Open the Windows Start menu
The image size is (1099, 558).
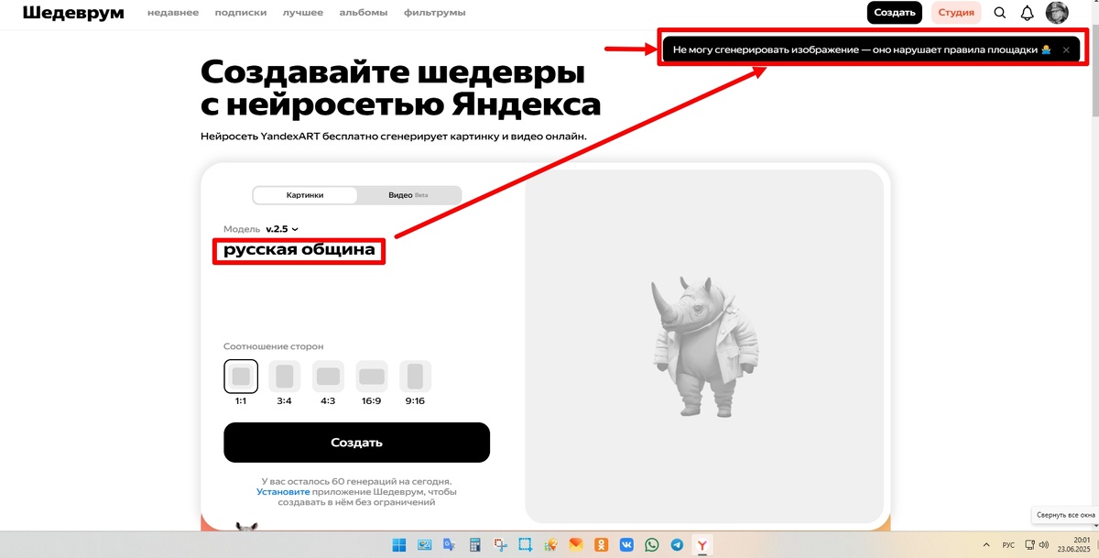[x=399, y=544]
